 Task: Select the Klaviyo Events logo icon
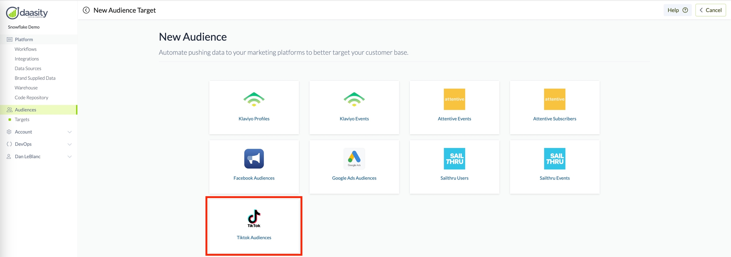click(354, 99)
